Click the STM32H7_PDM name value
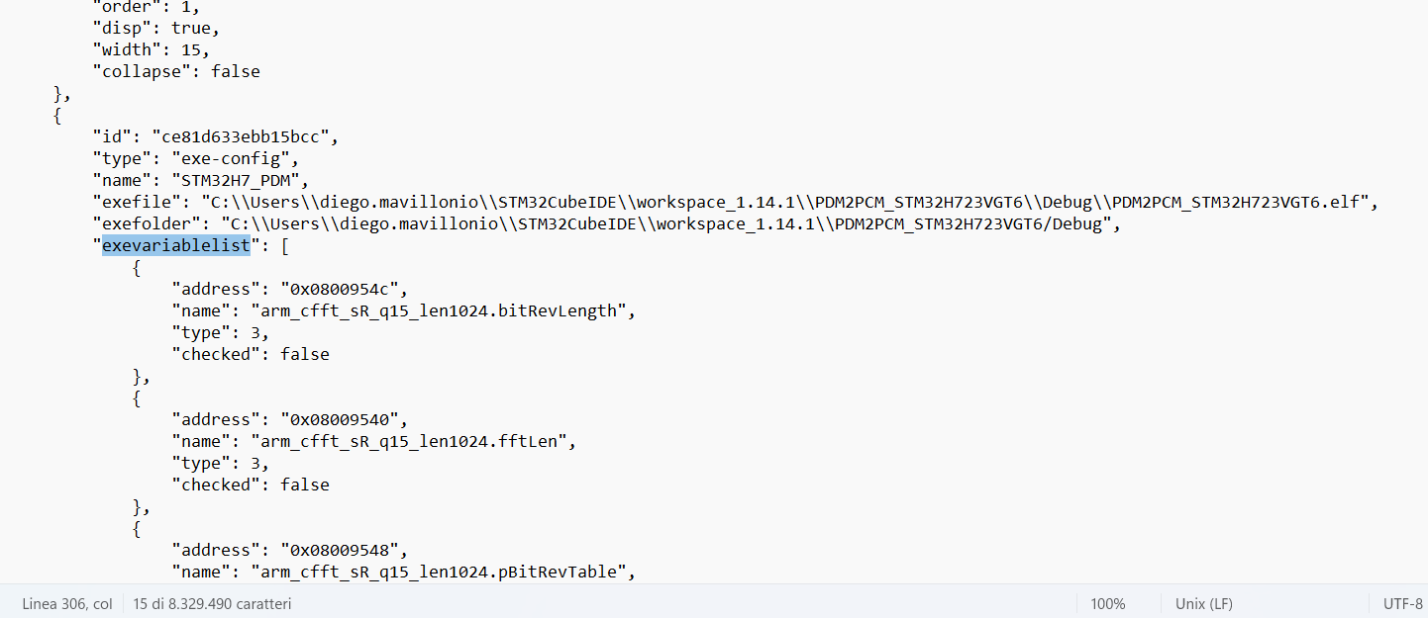The height and width of the screenshot is (618, 1428). (240, 180)
